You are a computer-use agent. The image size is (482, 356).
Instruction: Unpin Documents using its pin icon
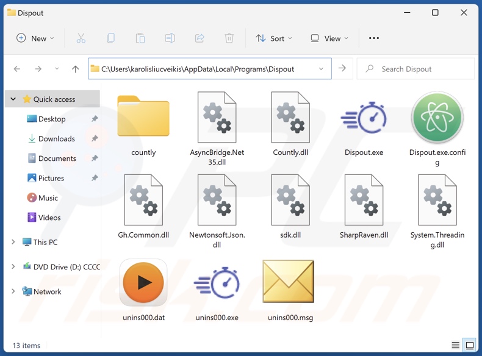(x=95, y=158)
